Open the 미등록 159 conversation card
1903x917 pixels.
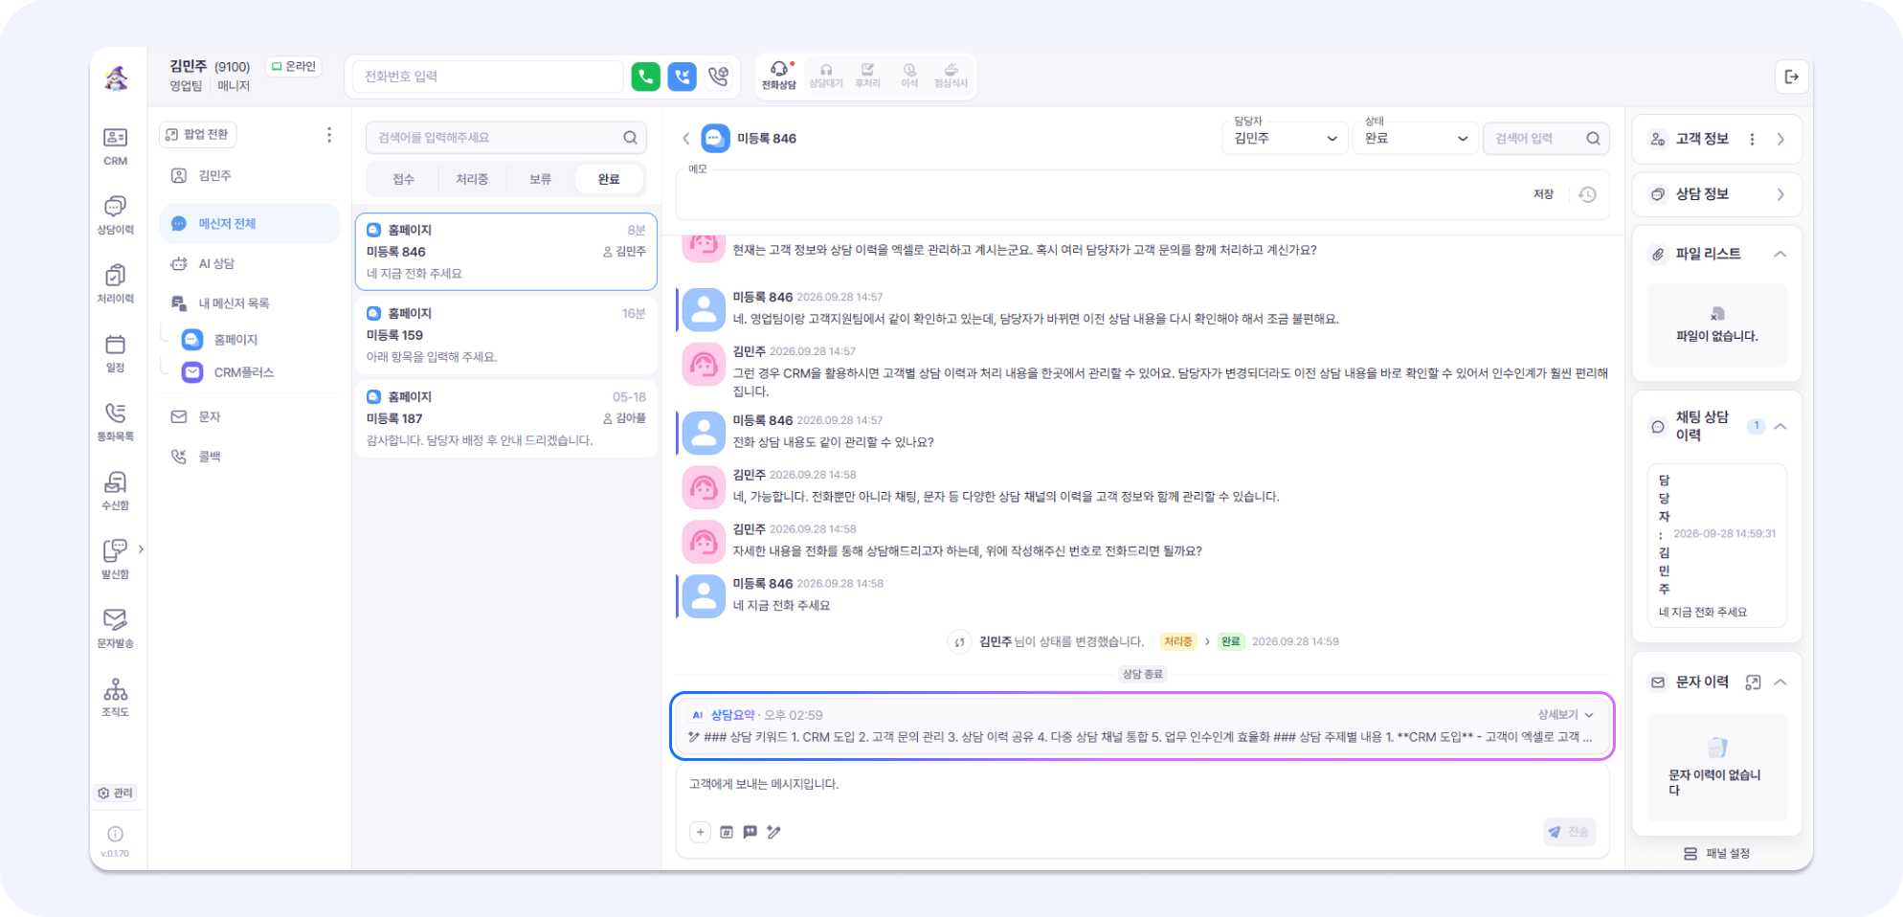(505, 335)
